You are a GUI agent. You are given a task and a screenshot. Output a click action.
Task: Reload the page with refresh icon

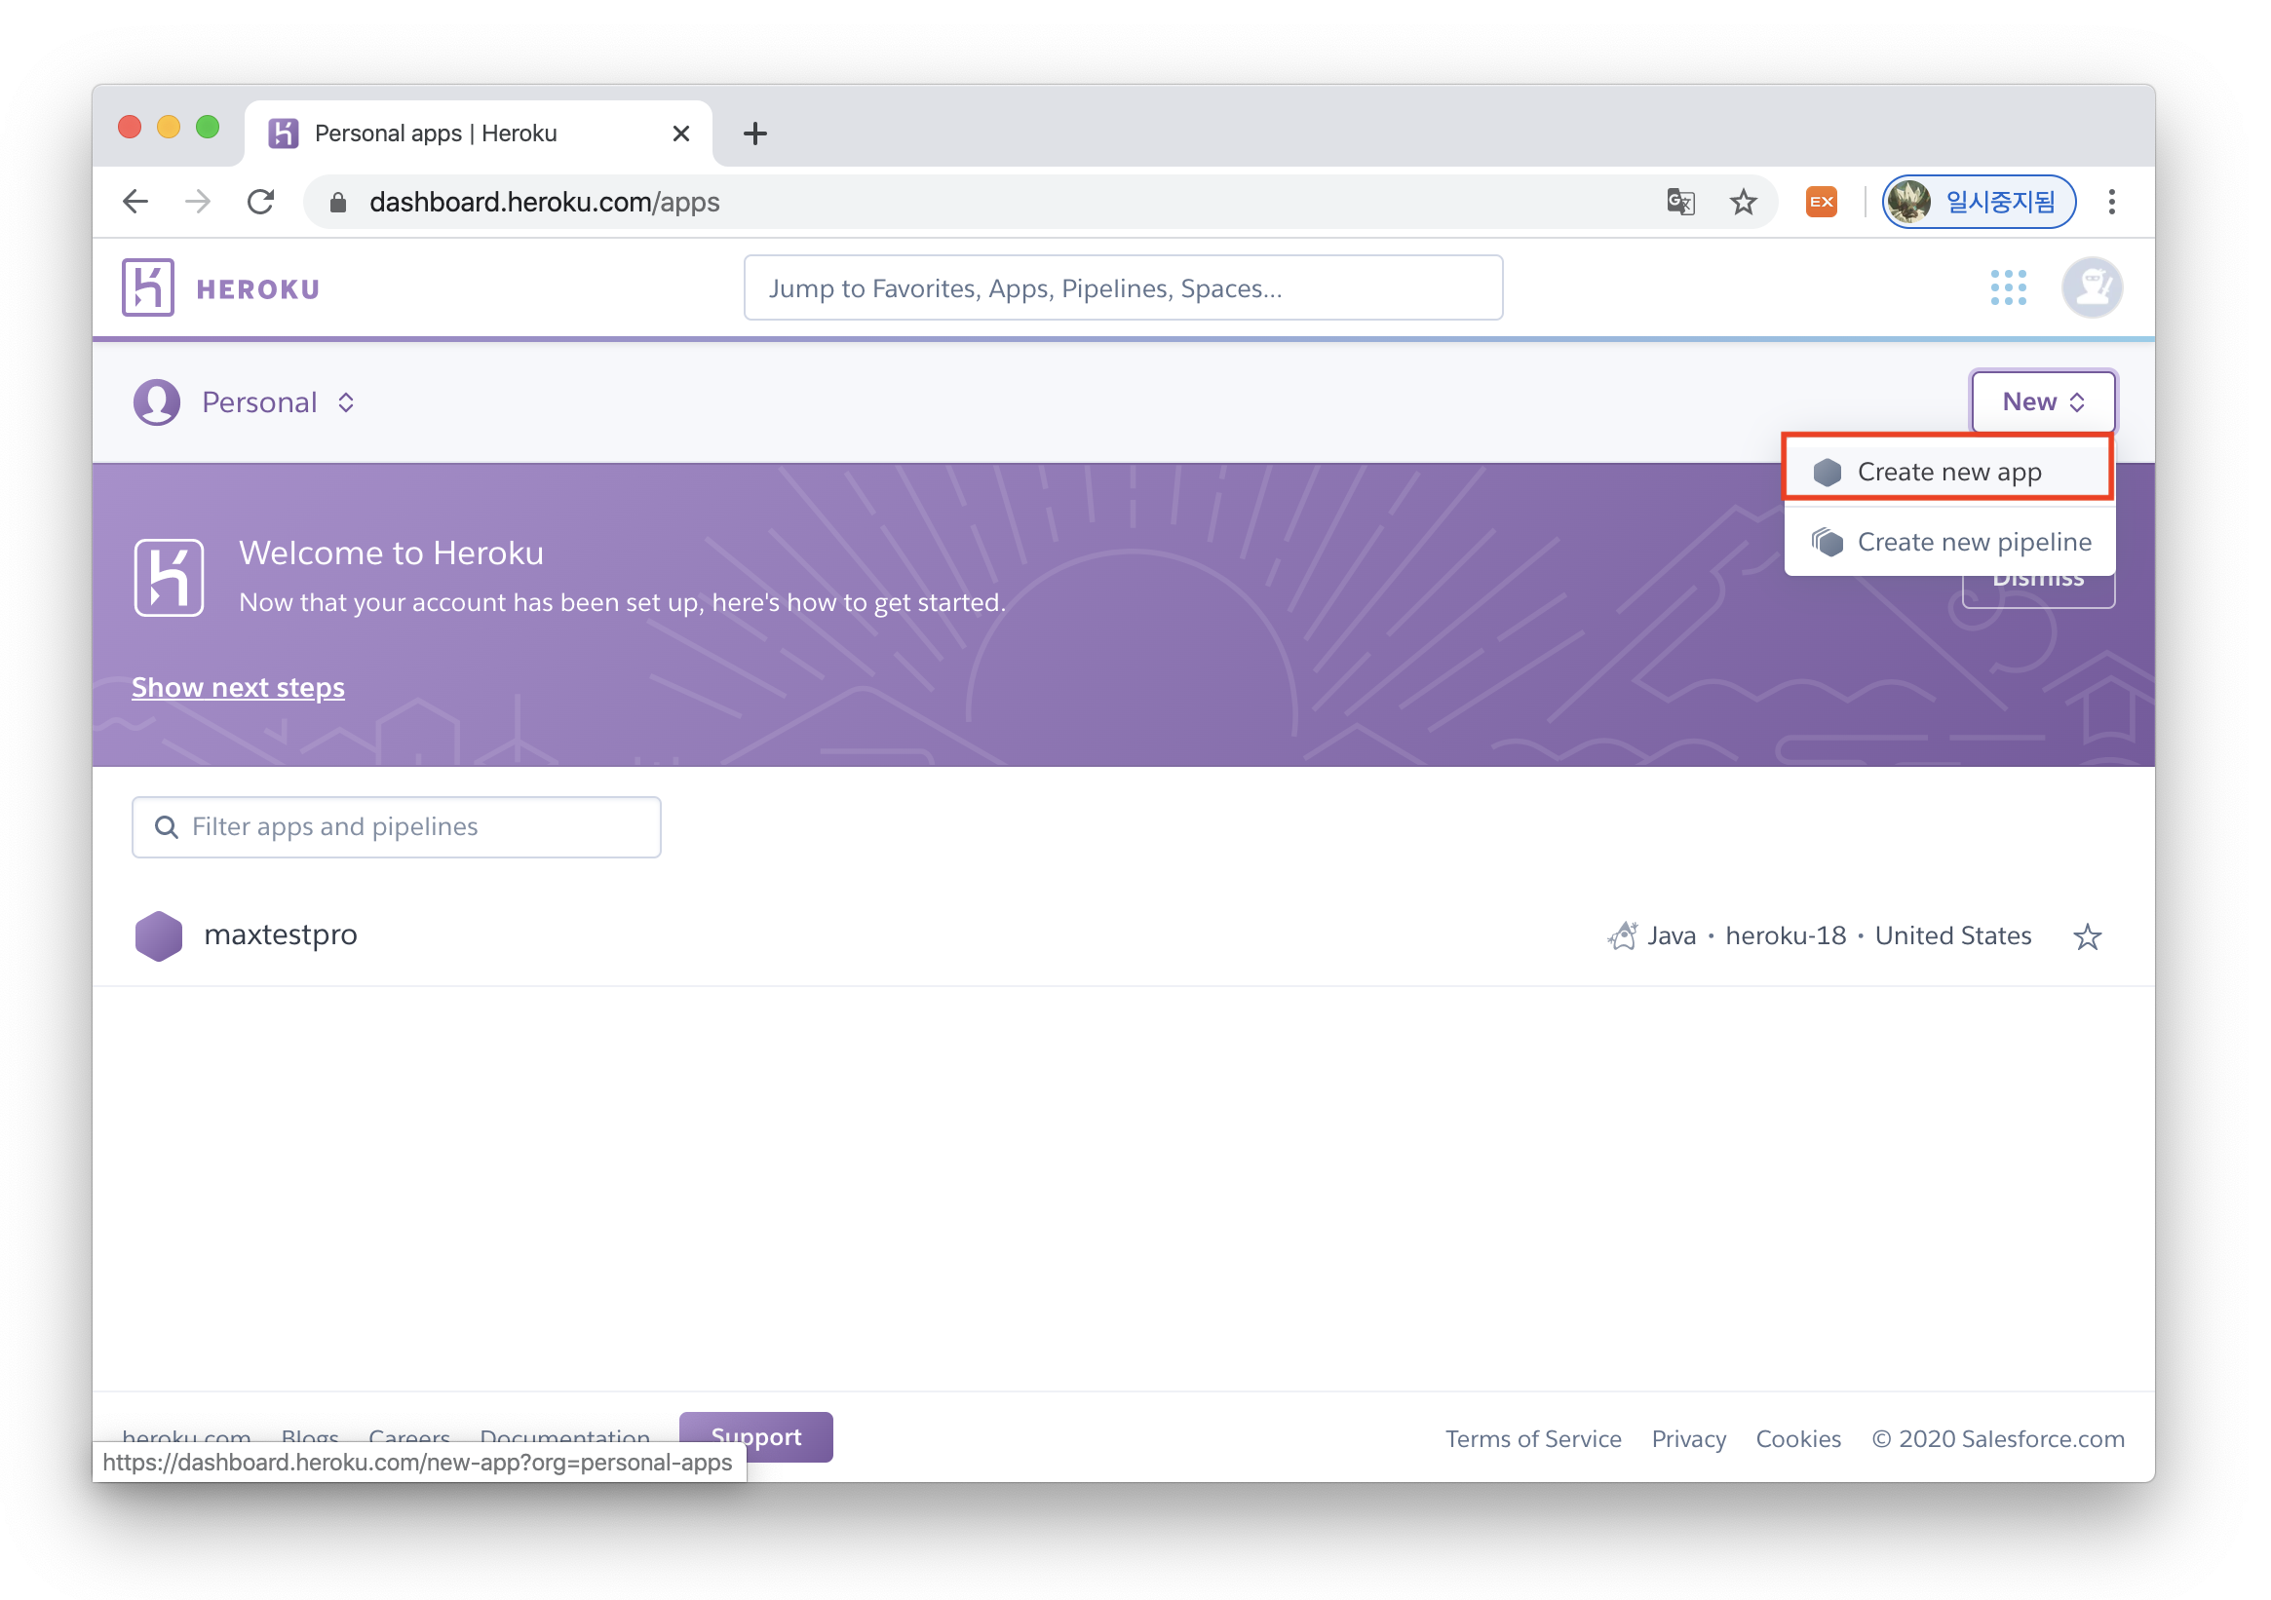[x=261, y=203]
